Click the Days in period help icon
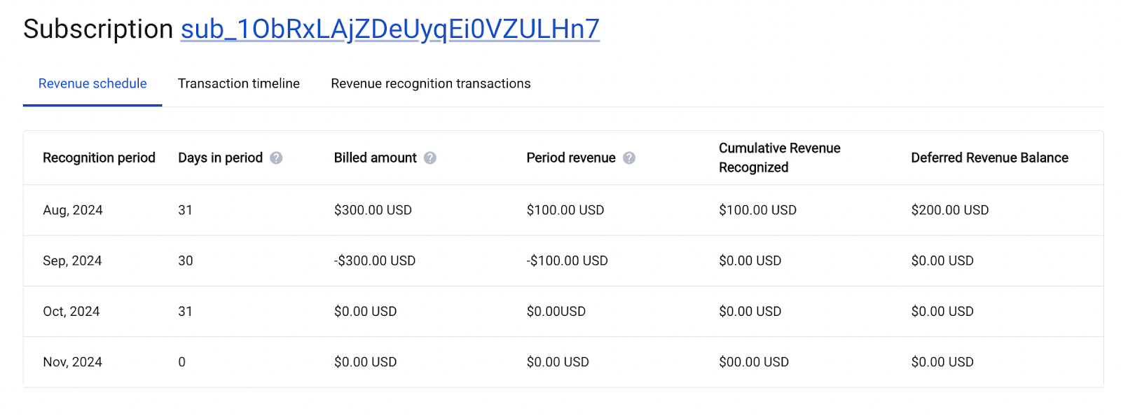 pyautogui.click(x=276, y=158)
